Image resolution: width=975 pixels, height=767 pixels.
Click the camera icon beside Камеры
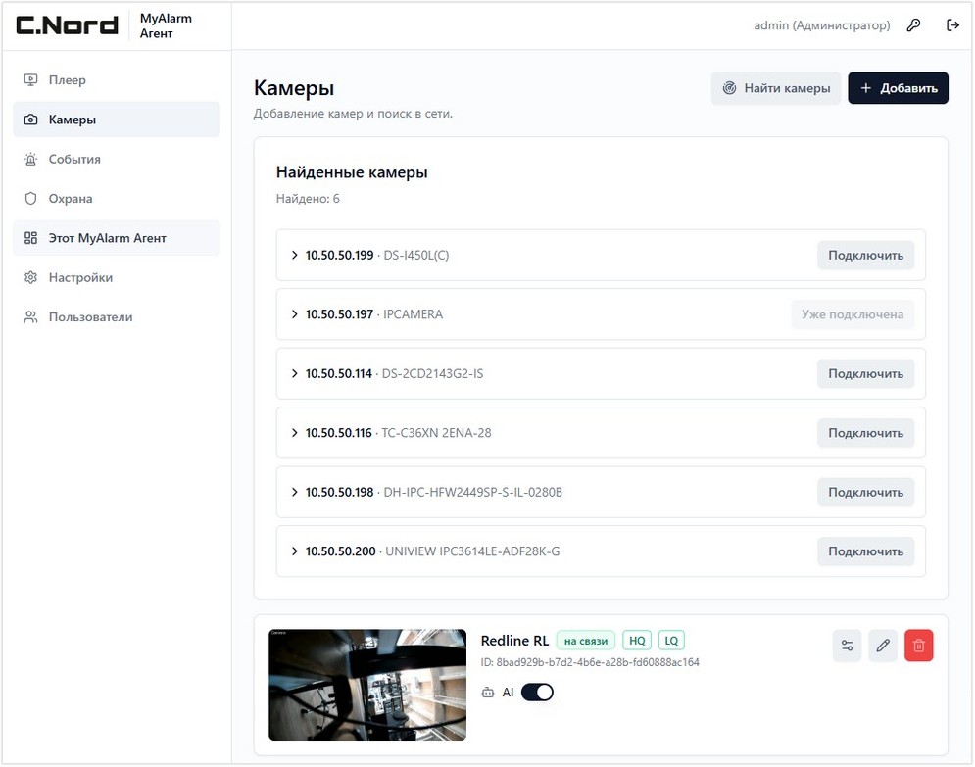point(30,120)
